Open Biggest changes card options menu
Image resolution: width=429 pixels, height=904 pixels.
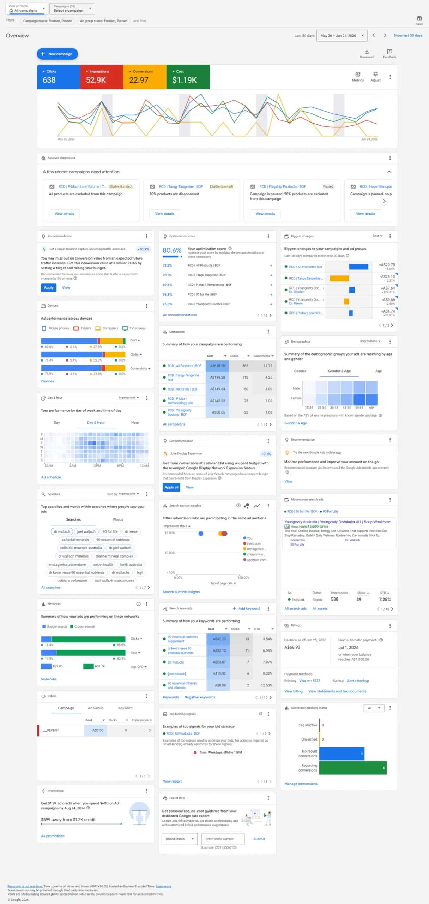(390, 236)
